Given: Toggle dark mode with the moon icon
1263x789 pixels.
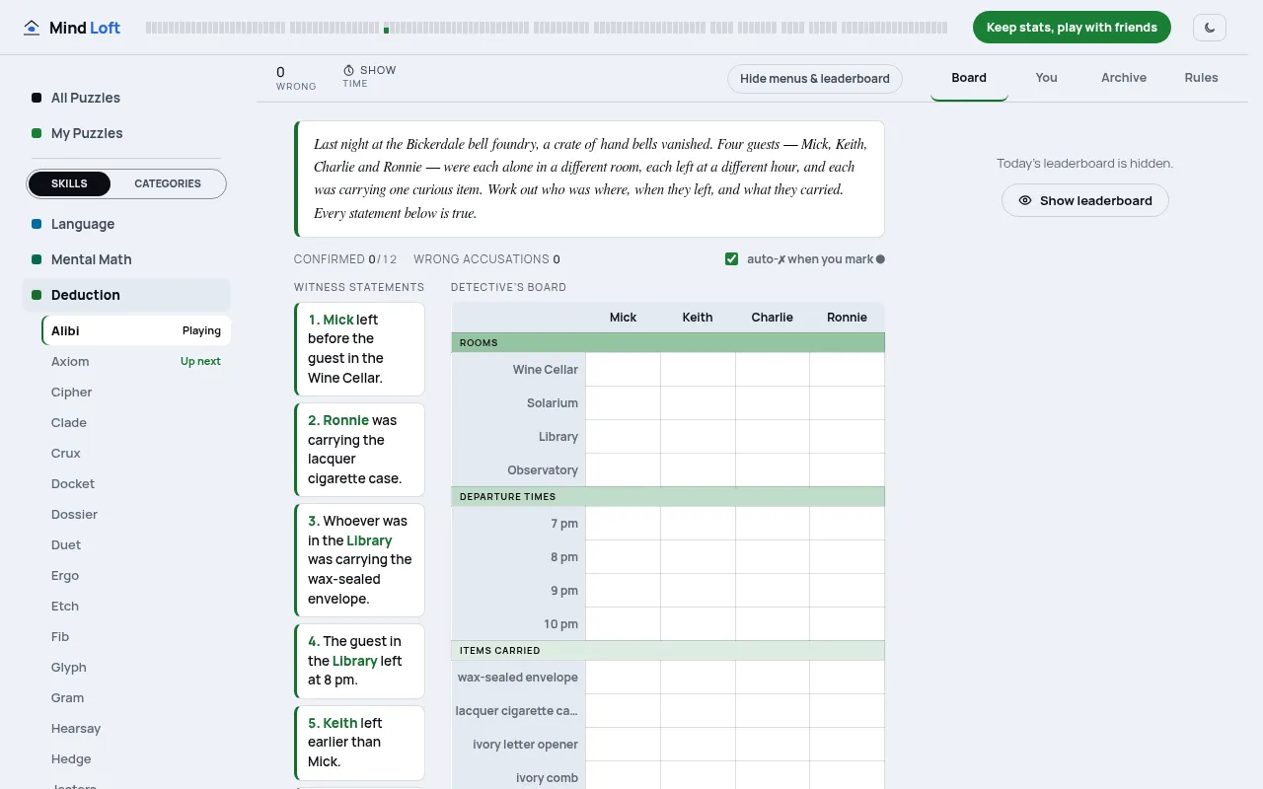Looking at the screenshot, I should click(1210, 28).
